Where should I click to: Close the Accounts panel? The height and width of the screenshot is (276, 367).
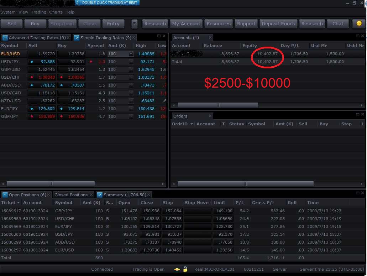362,36
